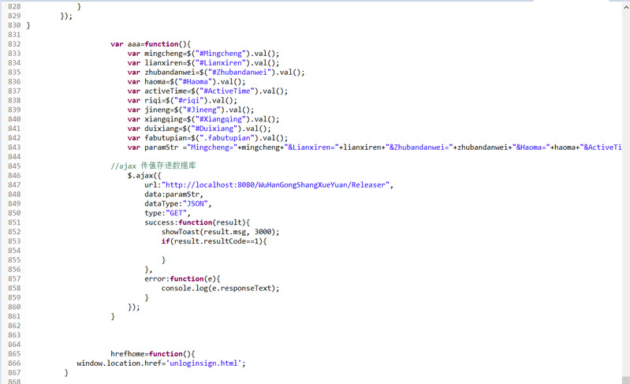Place the cursor in the "#Mingcheng" selector string

(221, 54)
